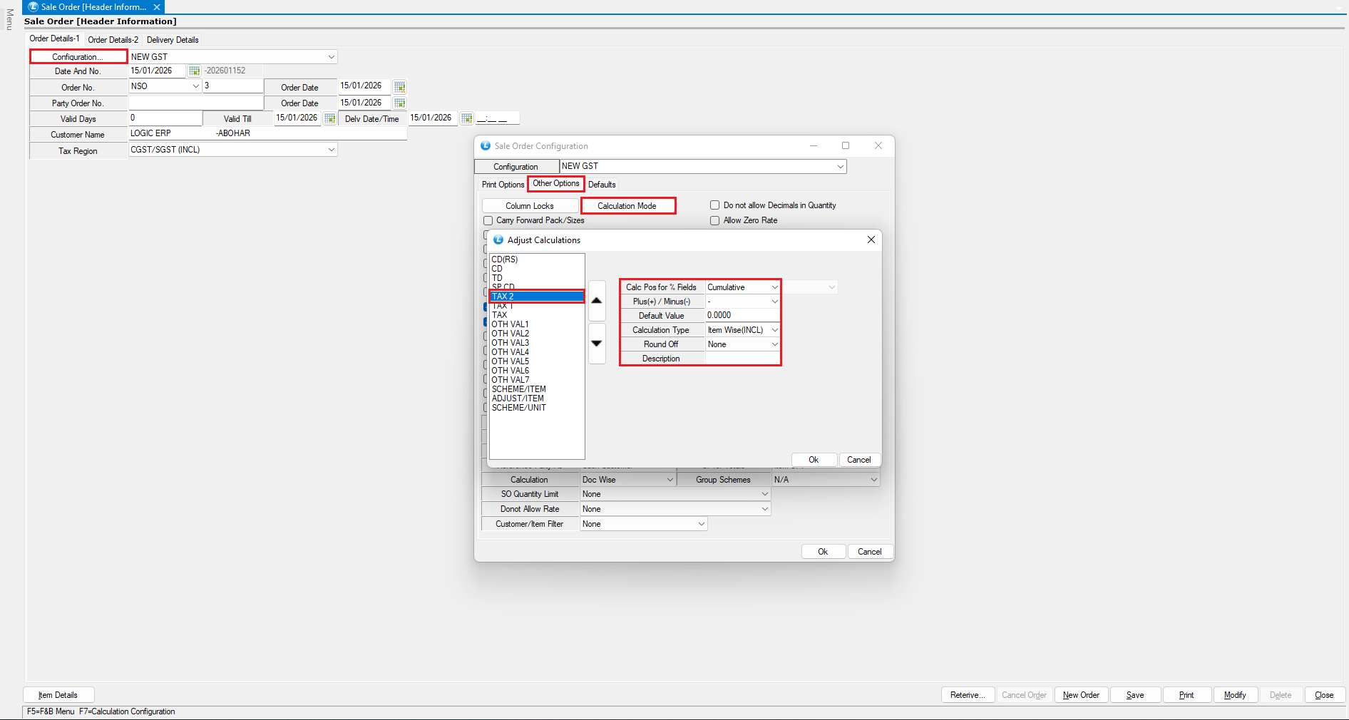Image resolution: width=1349 pixels, height=720 pixels.
Task: Expand the Calc Pos for % Fields dropdown
Action: pyautogui.click(x=774, y=287)
